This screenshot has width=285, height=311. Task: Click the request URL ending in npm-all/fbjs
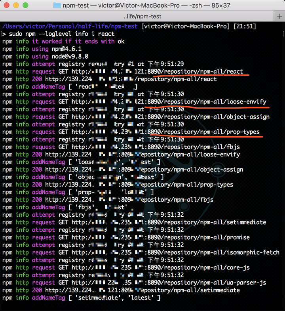156,147
